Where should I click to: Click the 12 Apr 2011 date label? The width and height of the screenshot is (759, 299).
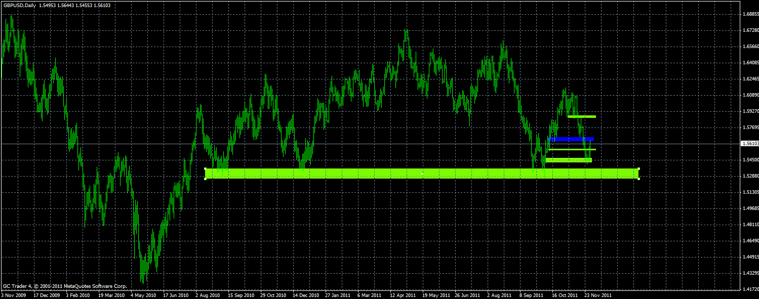click(x=403, y=295)
